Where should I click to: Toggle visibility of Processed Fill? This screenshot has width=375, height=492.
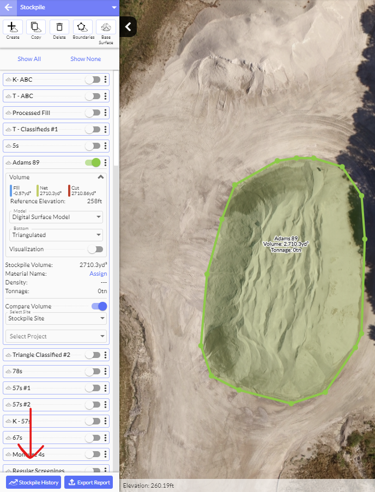[93, 113]
